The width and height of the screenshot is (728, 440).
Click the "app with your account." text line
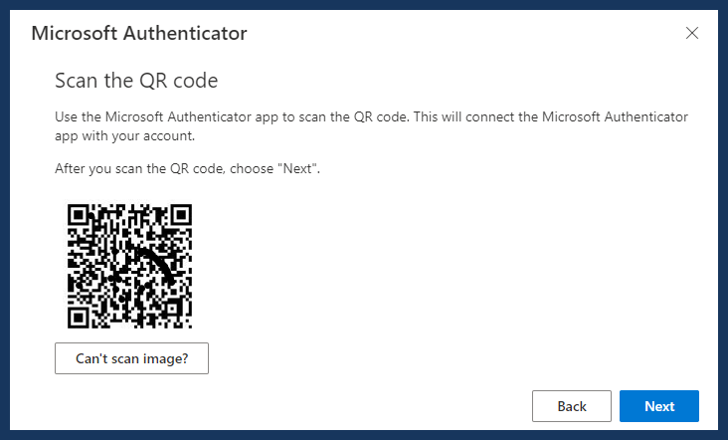point(125,136)
